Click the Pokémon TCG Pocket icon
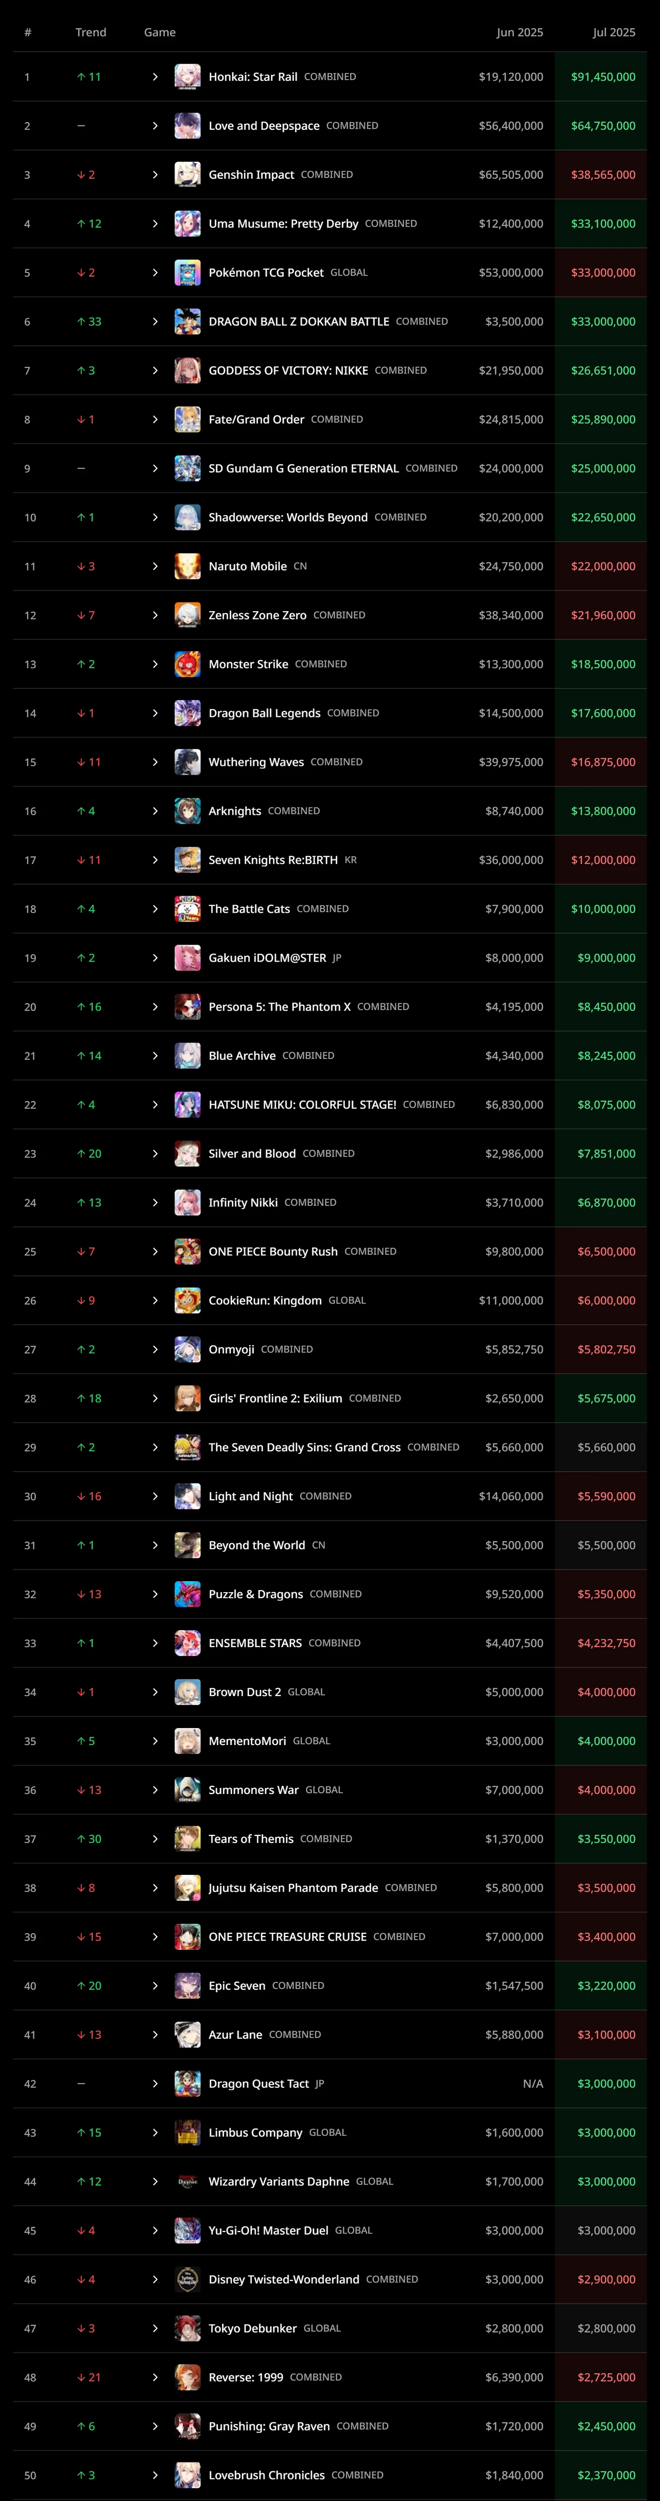Image resolution: width=660 pixels, height=2501 pixels. (188, 273)
